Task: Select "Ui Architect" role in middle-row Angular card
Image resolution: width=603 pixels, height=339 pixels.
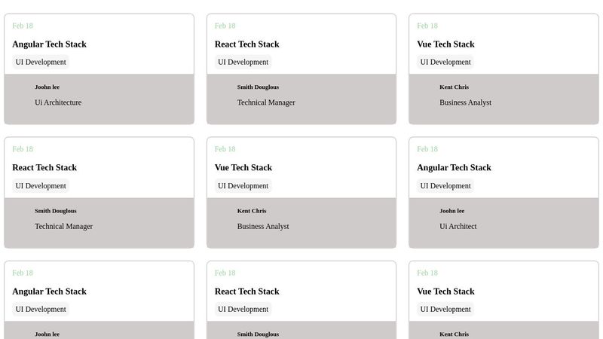Action: 458,226
